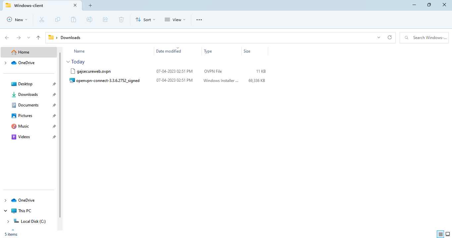
Task: Click the Rename icon in toolbar
Action: coord(89,20)
